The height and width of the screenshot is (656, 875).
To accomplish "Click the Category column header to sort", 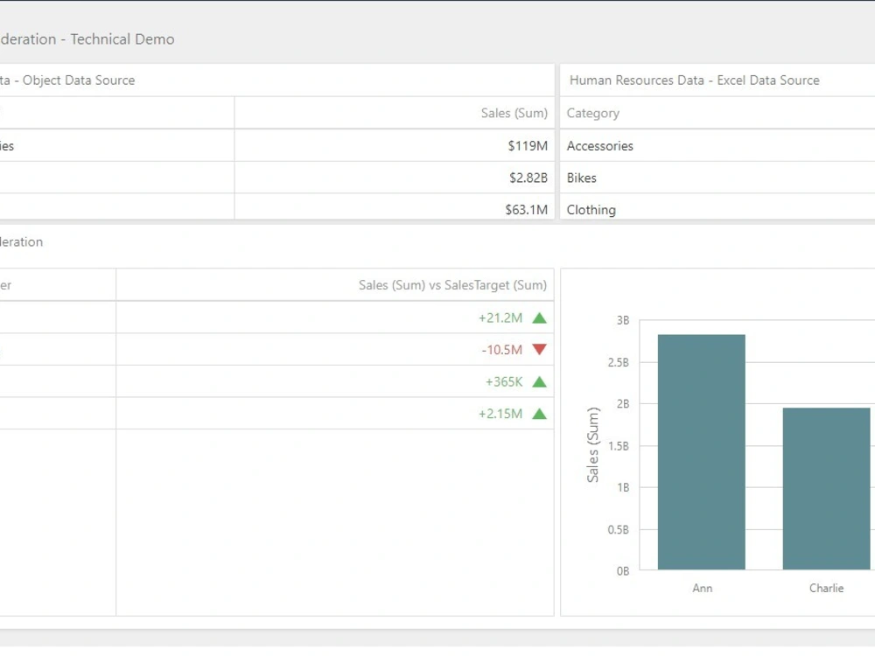I will pos(592,113).
